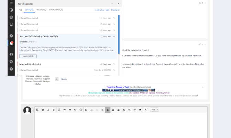Insert a link in the editor toolbar
The height and width of the screenshot is (138, 231).
coord(64,110)
